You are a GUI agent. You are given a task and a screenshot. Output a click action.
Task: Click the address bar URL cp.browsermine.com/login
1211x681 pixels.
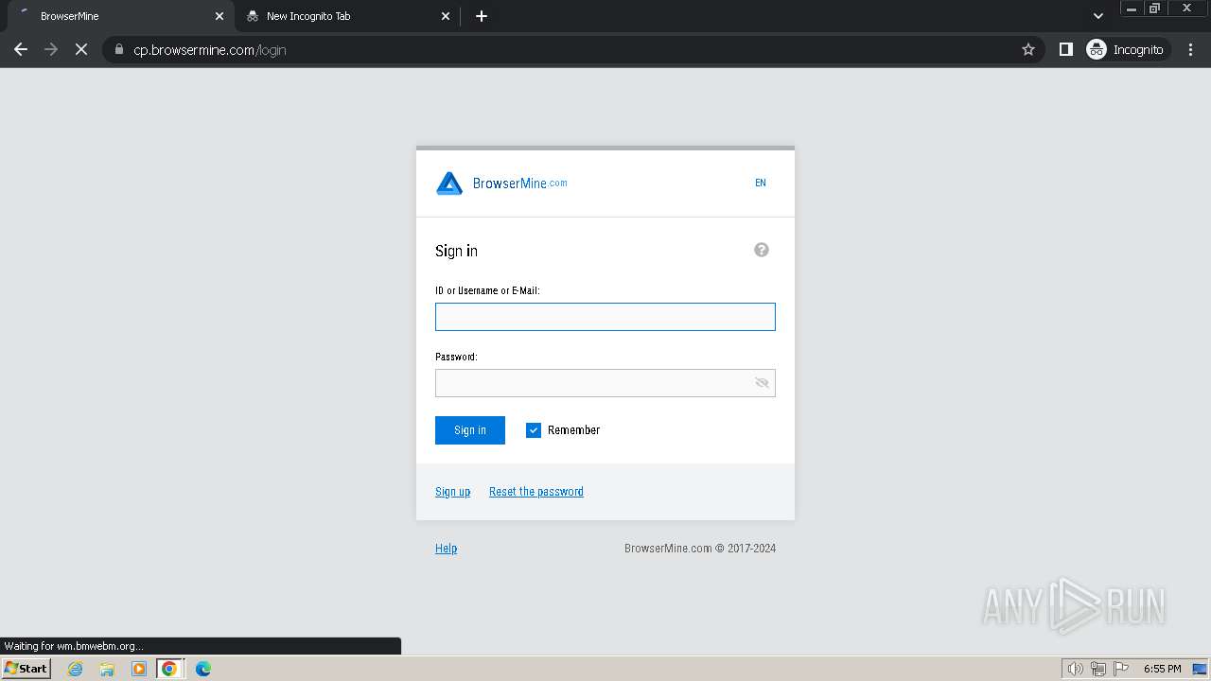pos(210,50)
